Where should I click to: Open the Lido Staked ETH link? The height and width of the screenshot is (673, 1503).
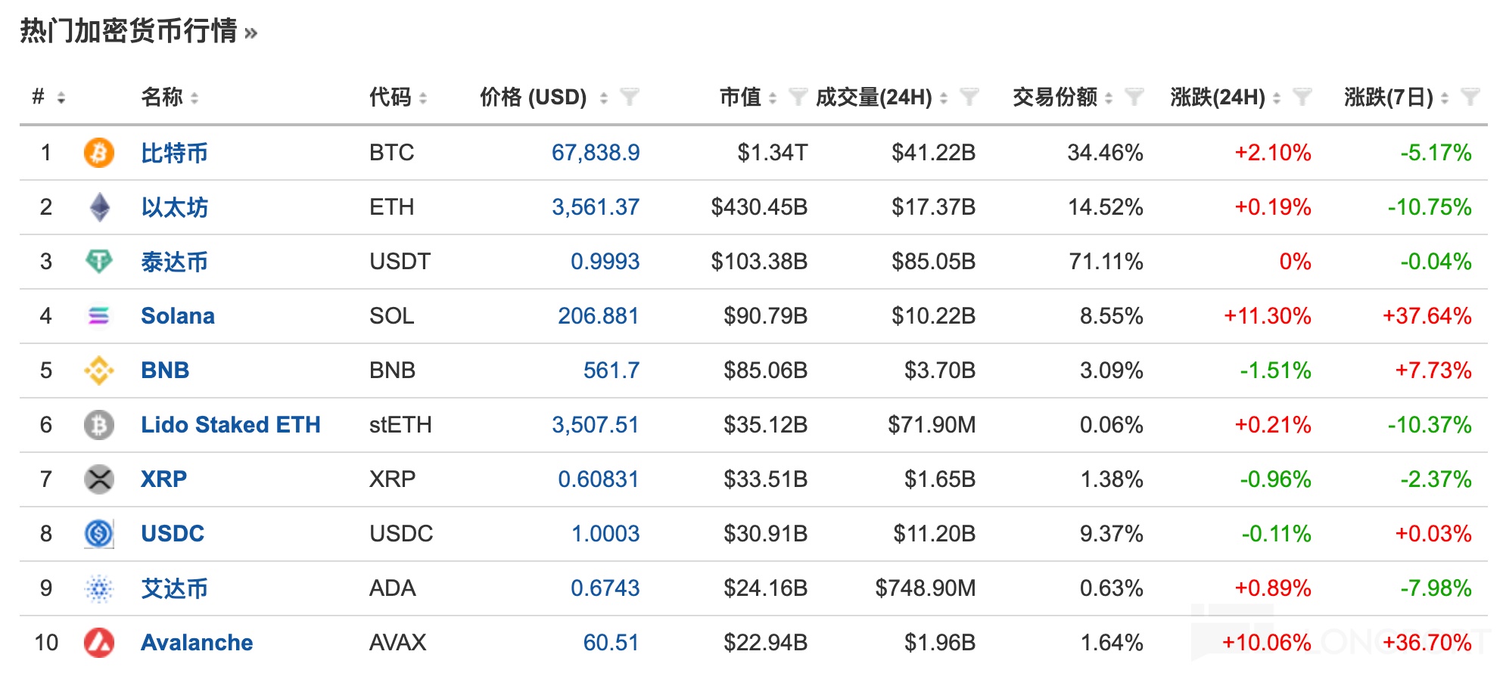231,425
